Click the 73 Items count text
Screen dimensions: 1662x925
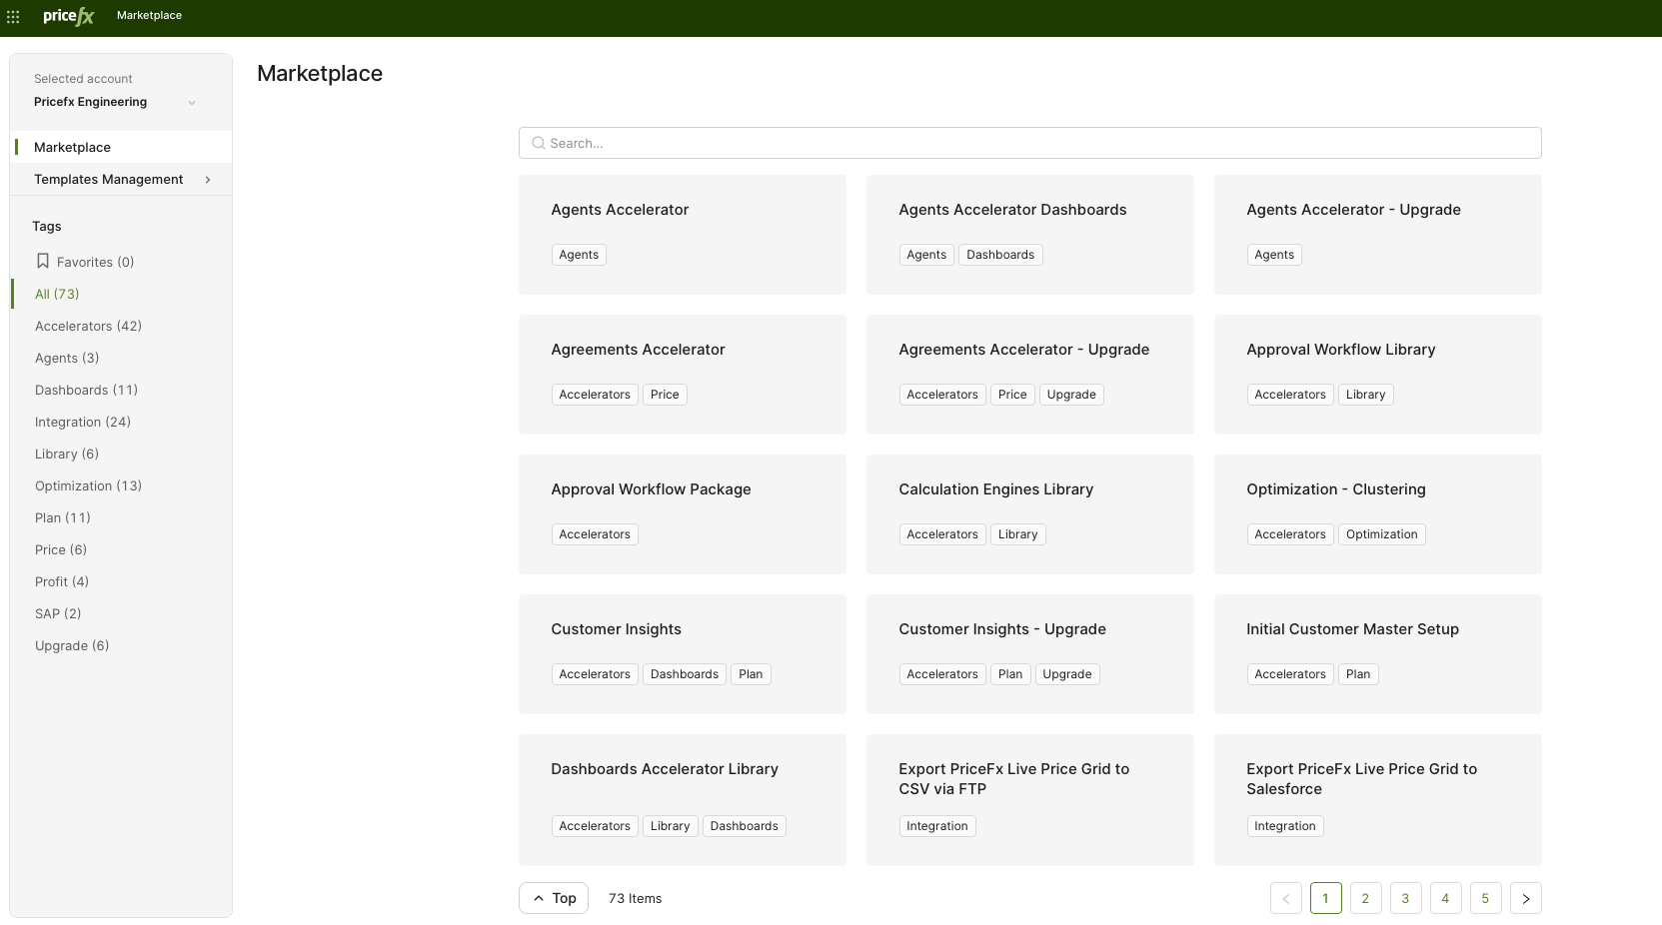(636, 898)
